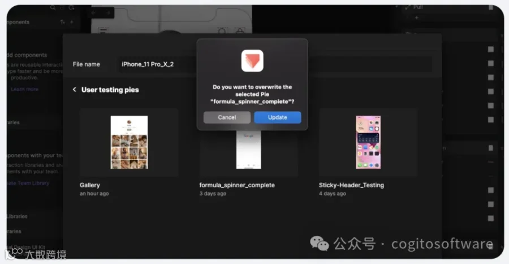
Task: Select the Sticky-Header_Testing thumbnail
Action: 368,142
